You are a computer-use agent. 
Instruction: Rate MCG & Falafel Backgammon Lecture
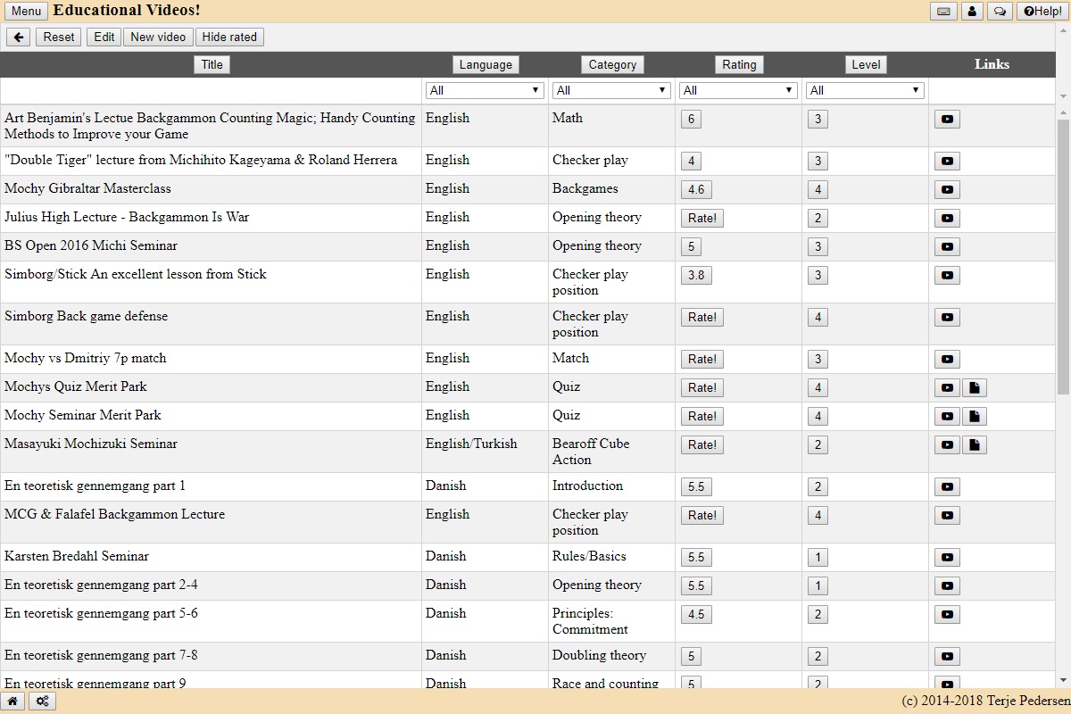pos(702,516)
